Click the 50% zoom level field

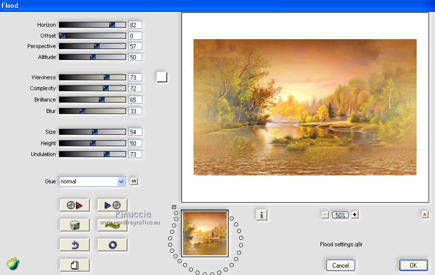point(340,215)
